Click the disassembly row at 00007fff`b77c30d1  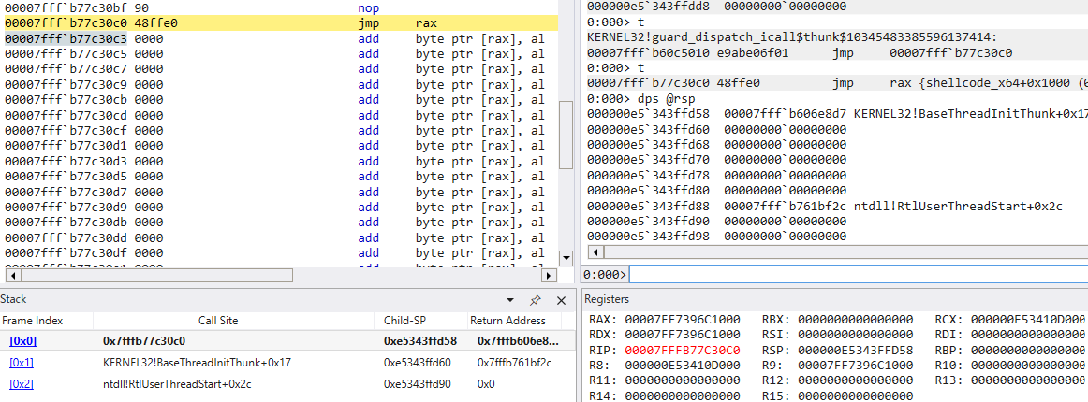[x=280, y=146]
